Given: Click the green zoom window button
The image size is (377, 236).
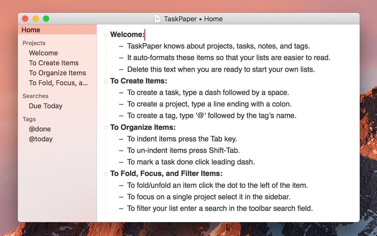Looking at the screenshot, I should [46, 19].
